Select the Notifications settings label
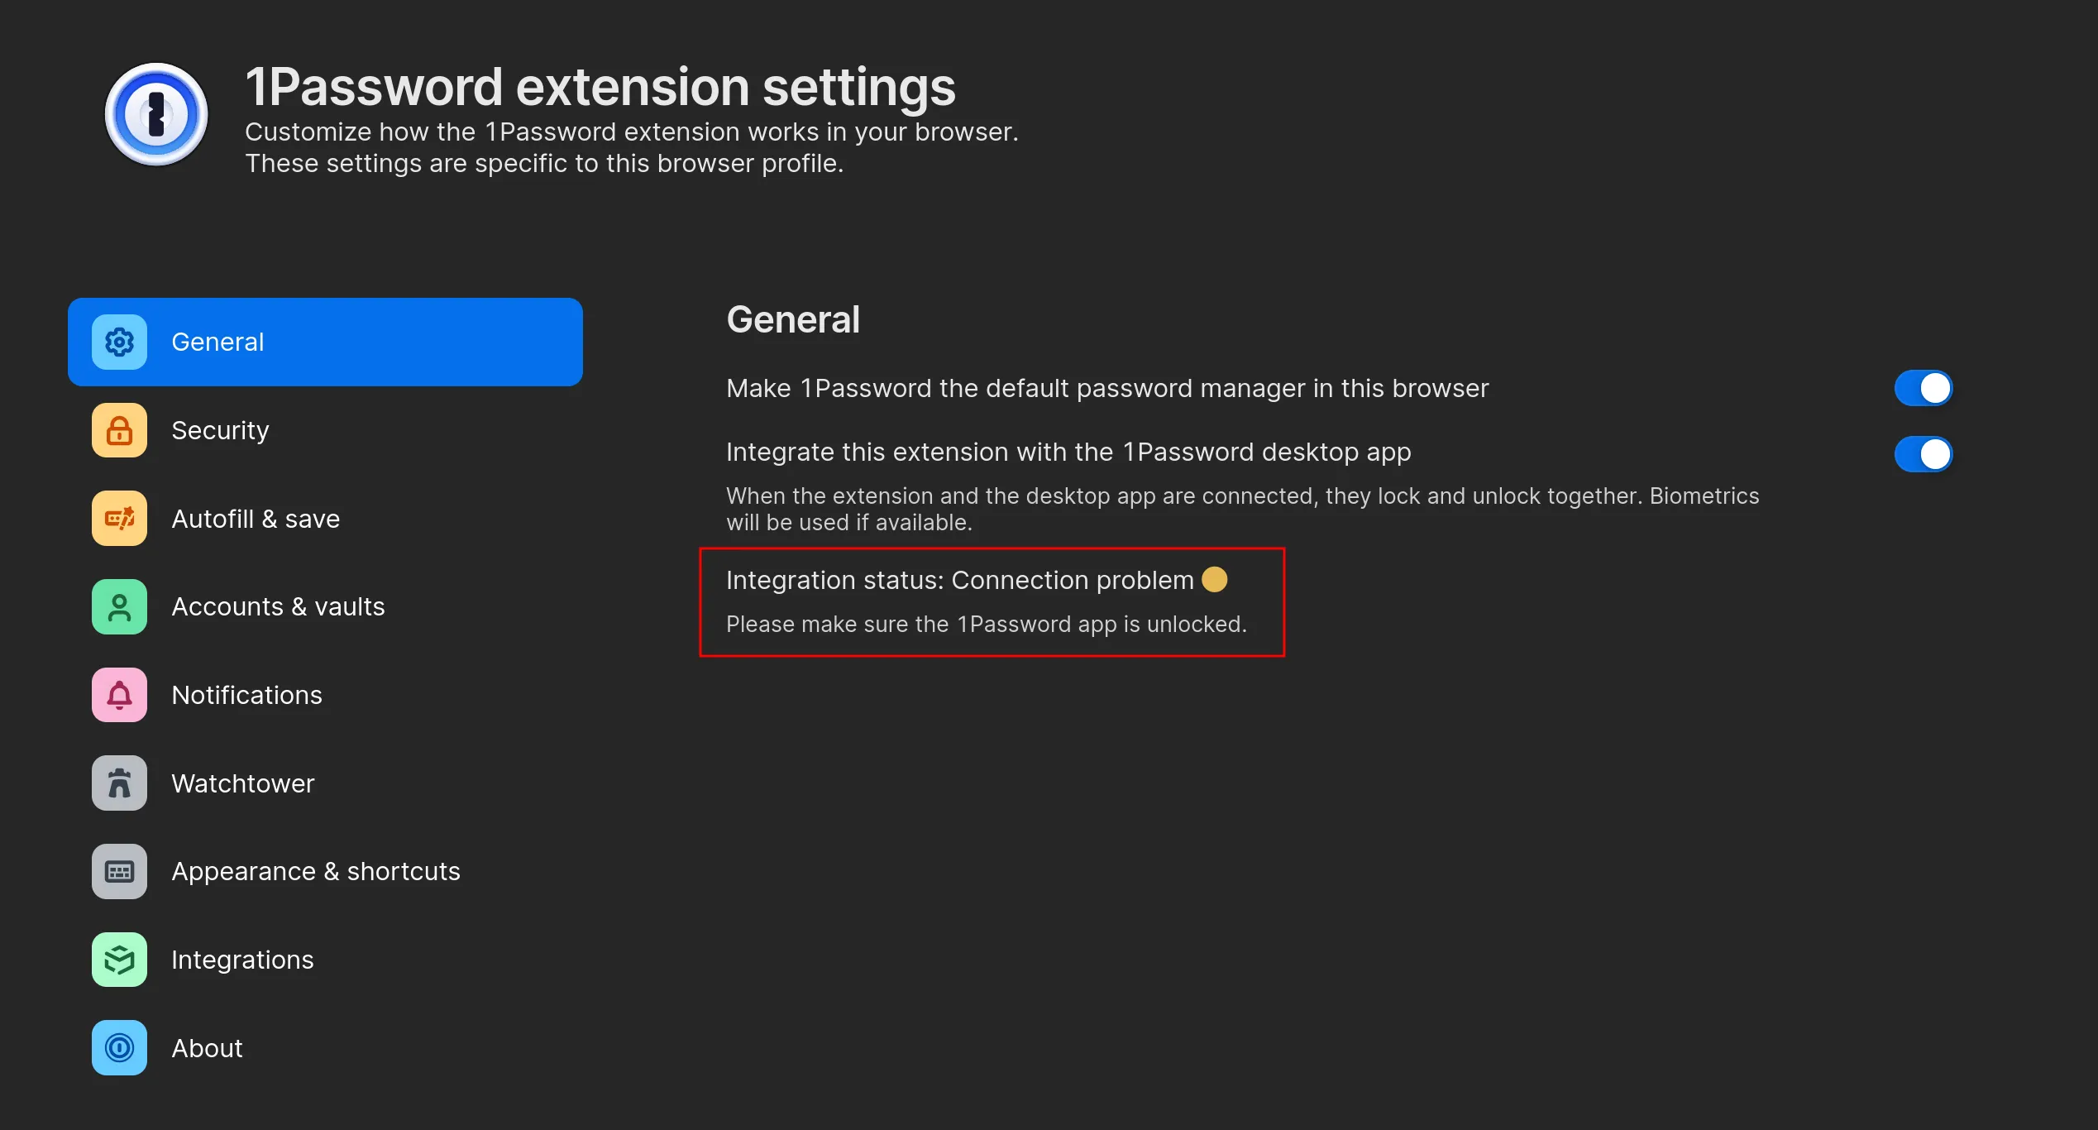 246,695
